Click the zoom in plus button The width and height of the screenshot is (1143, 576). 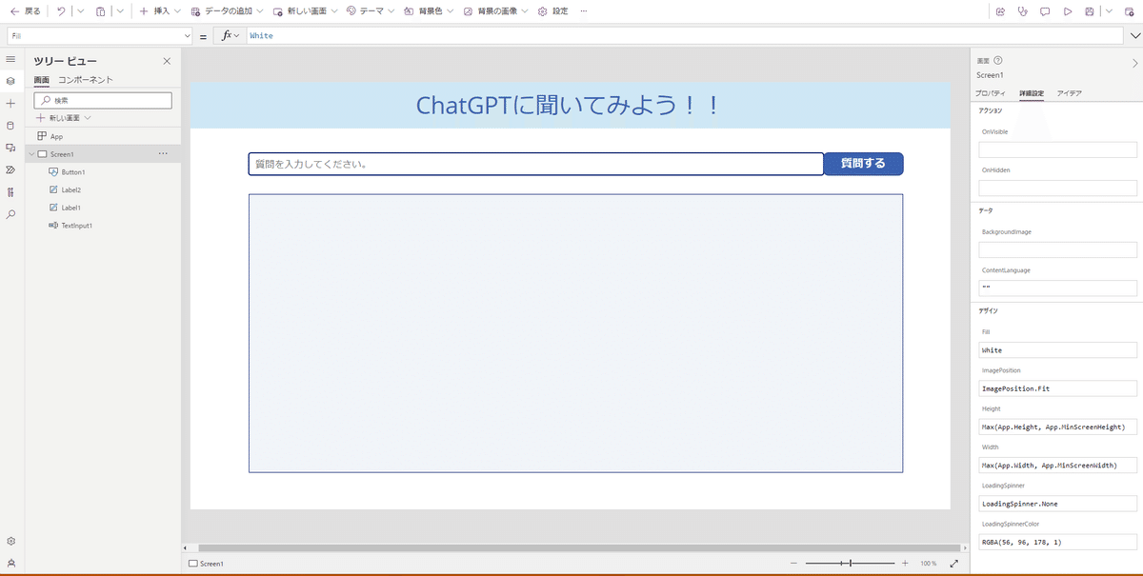click(x=904, y=564)
